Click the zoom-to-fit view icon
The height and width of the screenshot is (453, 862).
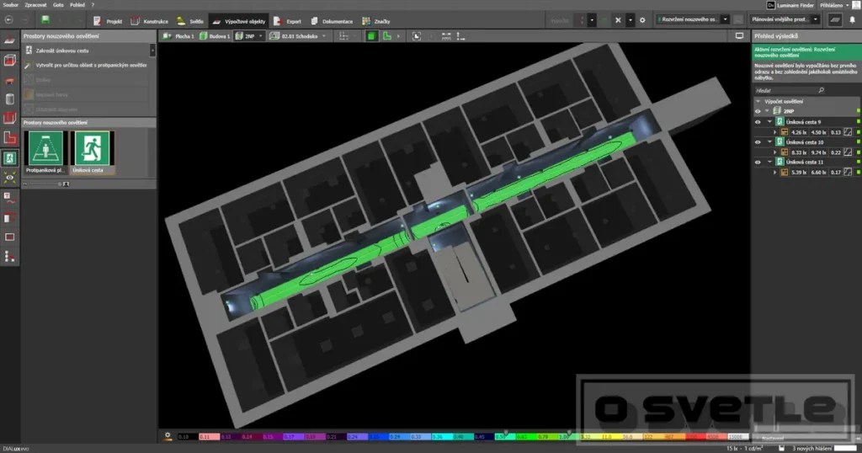click(417, 36)
